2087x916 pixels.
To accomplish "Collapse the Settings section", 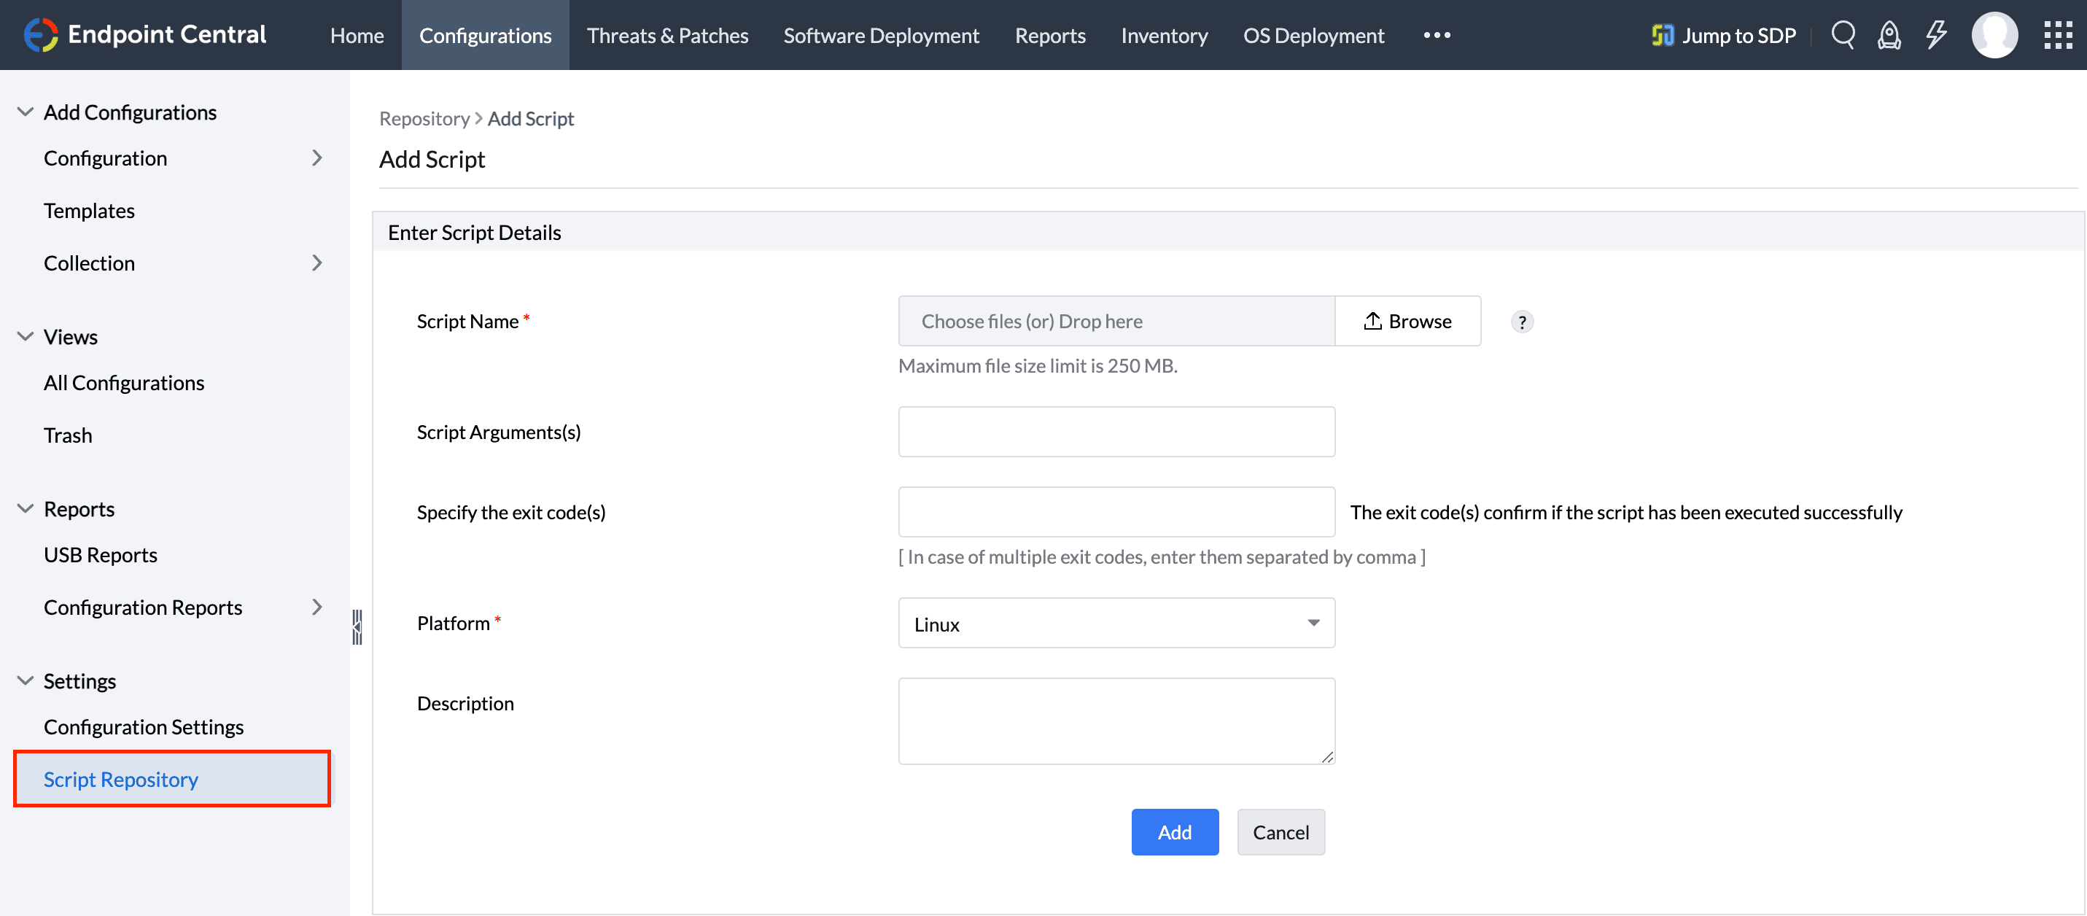I will 25,681.
